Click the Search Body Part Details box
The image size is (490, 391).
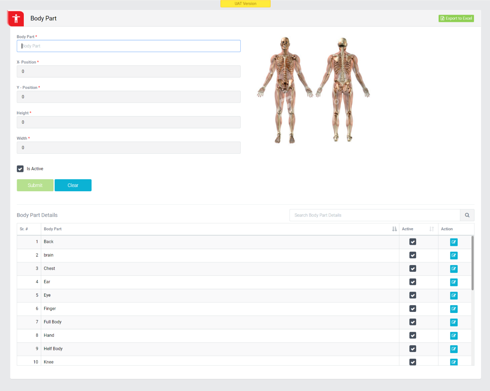375,215
